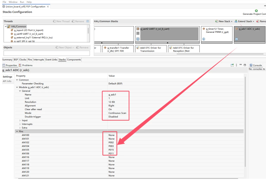Click the info icon on g_adc1 ADC stack

pyautogui.click(x=237, y=39)
